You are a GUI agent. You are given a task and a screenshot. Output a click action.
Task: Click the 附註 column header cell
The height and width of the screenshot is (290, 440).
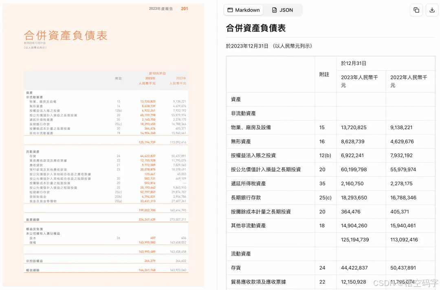[325, 74]
